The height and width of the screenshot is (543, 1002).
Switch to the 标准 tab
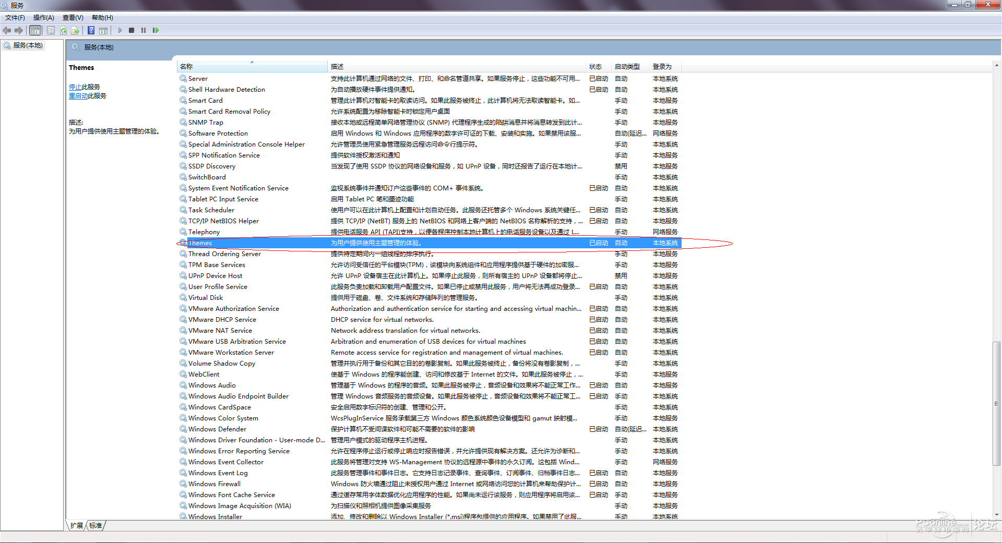point(96,525)
